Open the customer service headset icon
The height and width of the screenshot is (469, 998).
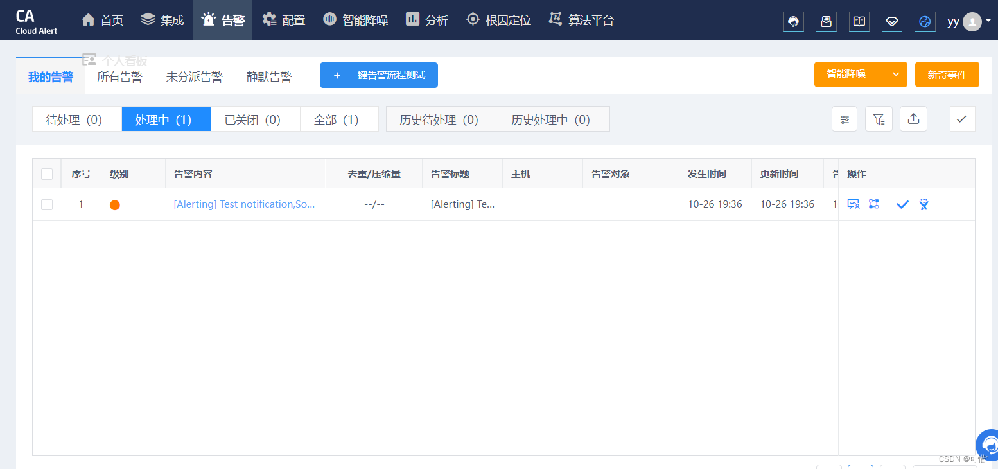[793, 21]
